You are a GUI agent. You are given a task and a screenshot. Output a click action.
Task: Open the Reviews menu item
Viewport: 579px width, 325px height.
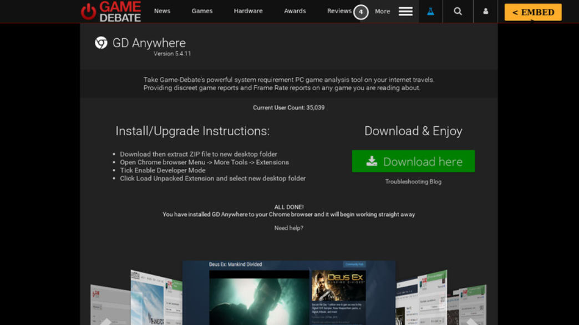coord(339,11)
